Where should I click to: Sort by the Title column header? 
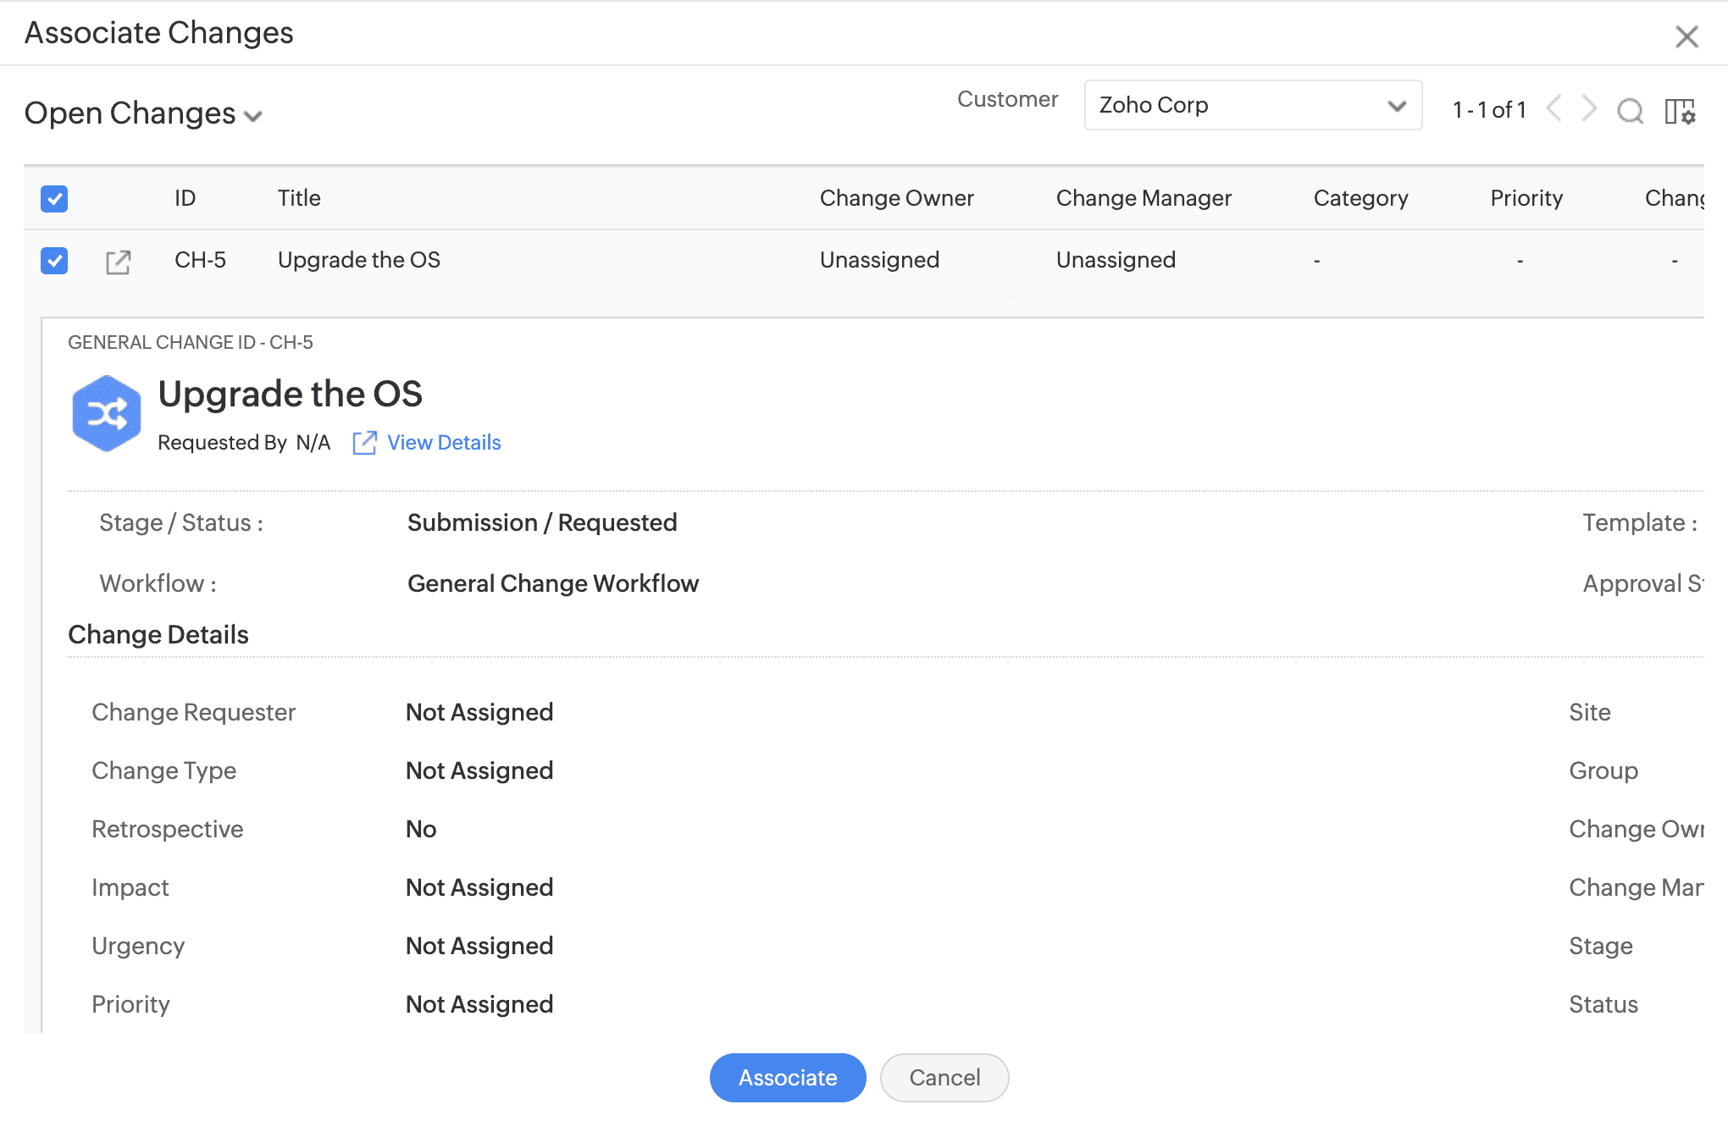299,198
